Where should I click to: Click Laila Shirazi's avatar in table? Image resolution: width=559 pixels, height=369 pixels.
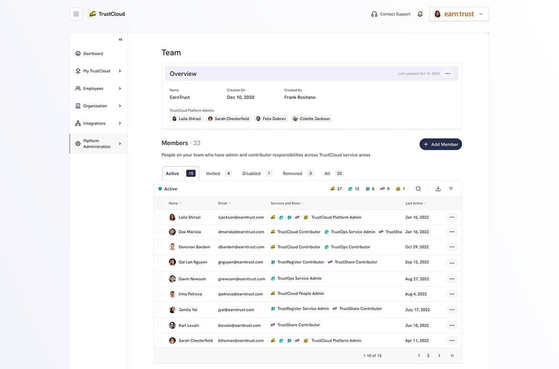(x=172, y=217)
